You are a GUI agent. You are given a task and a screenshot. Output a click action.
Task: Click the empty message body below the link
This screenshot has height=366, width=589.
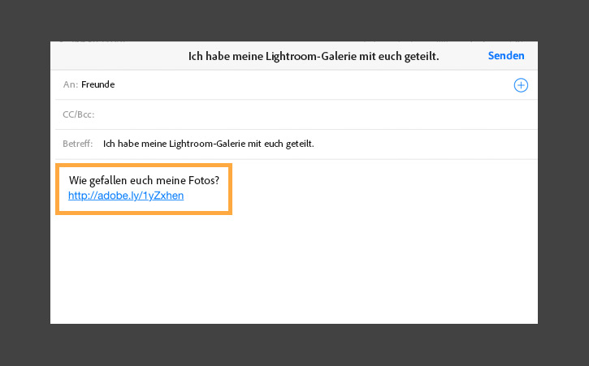292,268
